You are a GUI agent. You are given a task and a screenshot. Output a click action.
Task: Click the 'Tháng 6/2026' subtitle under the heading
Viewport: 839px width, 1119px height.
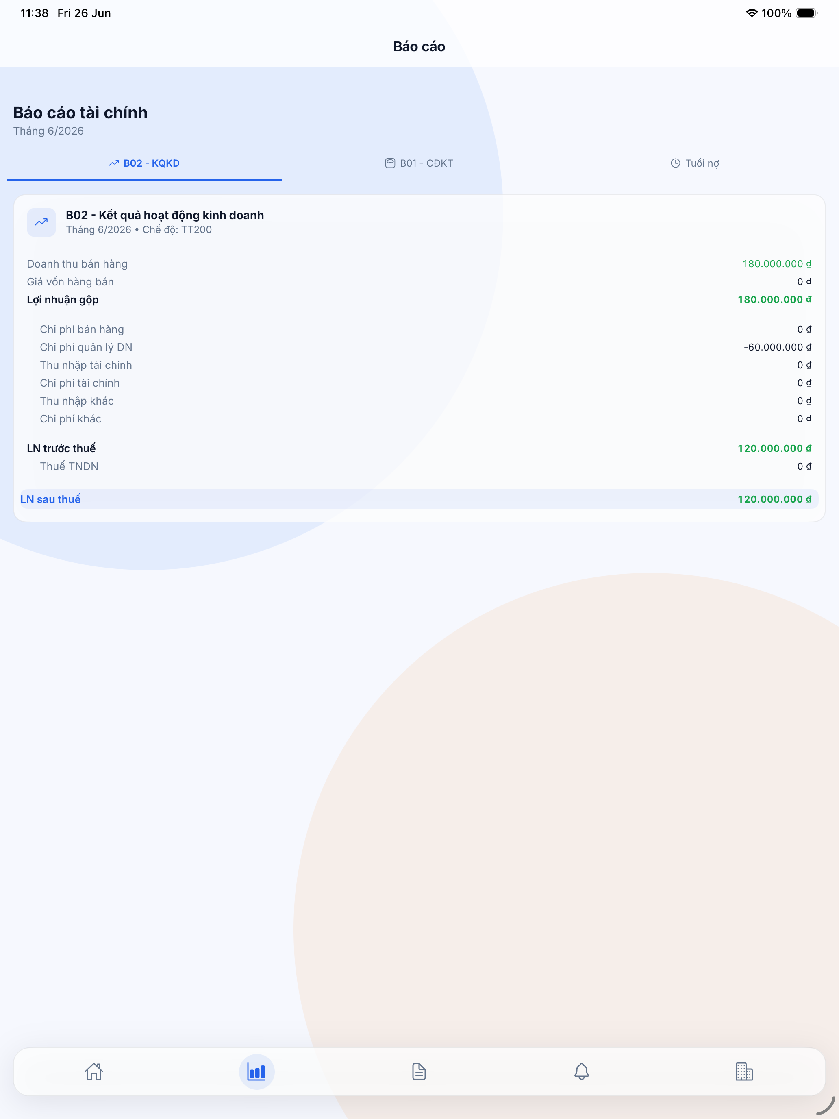click(48, 131)
